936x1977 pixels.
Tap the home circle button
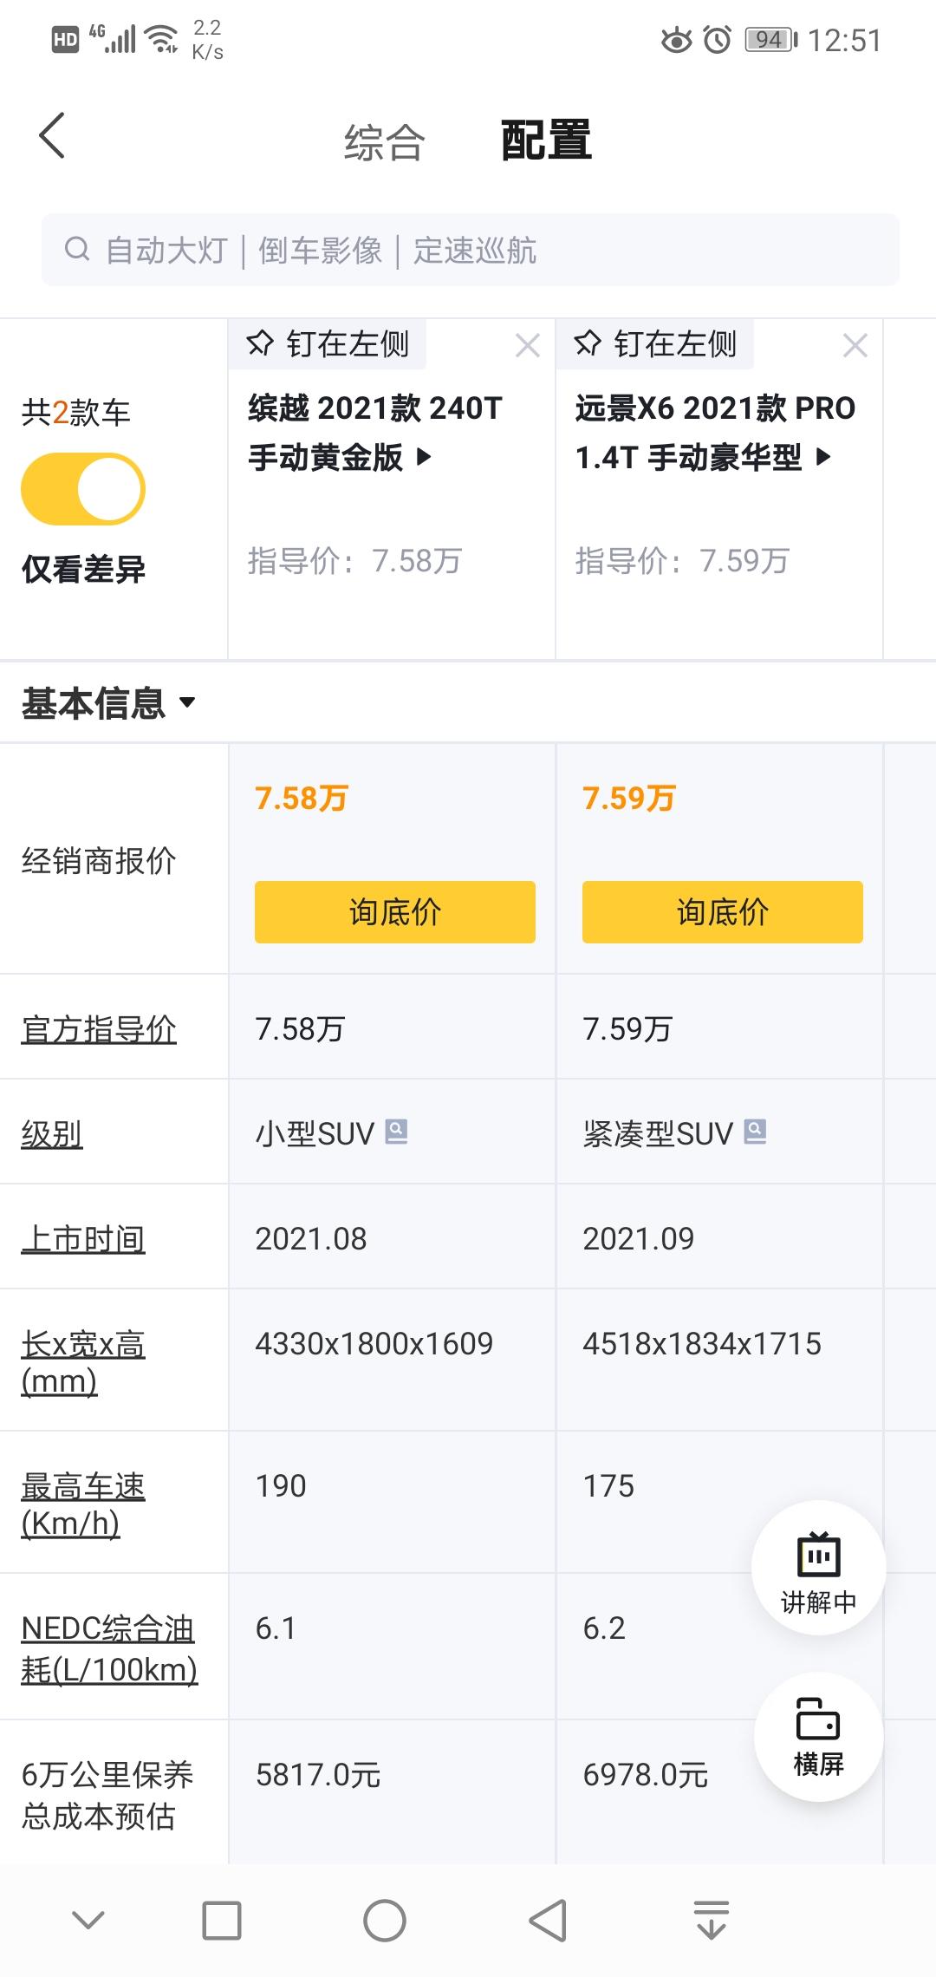(x=385, y=1921)
